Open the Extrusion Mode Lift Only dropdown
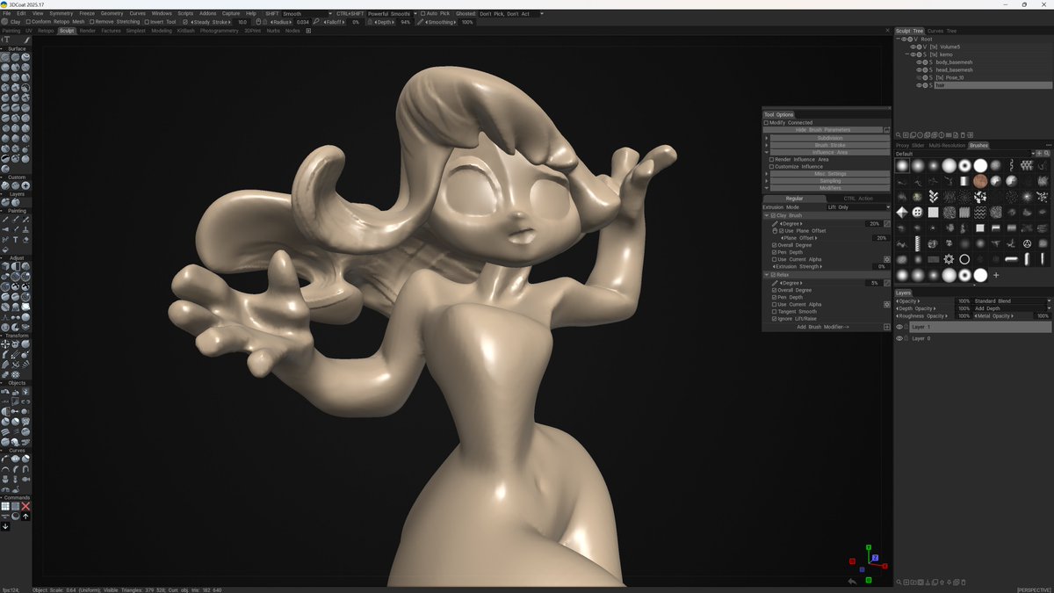This screenshot has width=1054, height=593. pos(858,207)
